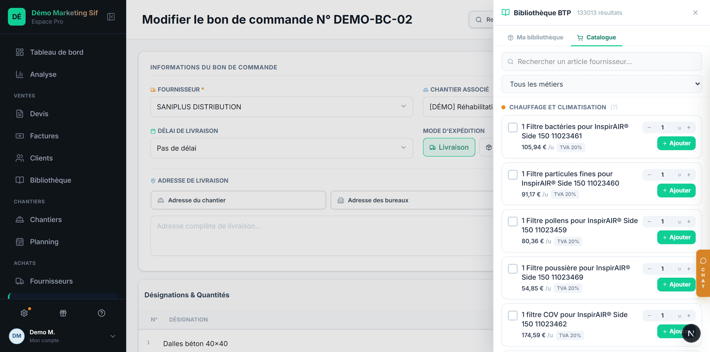
Task: Open Planning in the sidebar
Action: pos(44,242)
